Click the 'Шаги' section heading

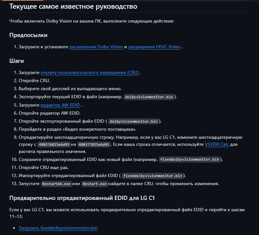[x=17, y=61]
